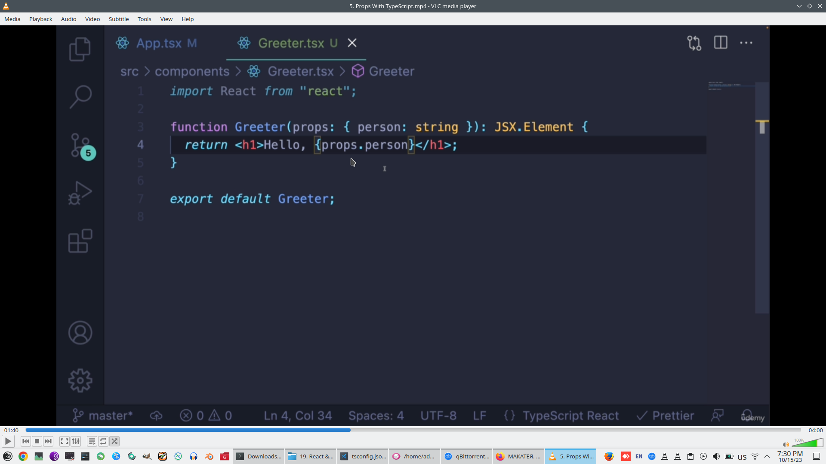Image resolution: width=826 pixels, height=464 pixels.
Task: Switch to tsconfig.json taskbar window
Action: point(364,456)
